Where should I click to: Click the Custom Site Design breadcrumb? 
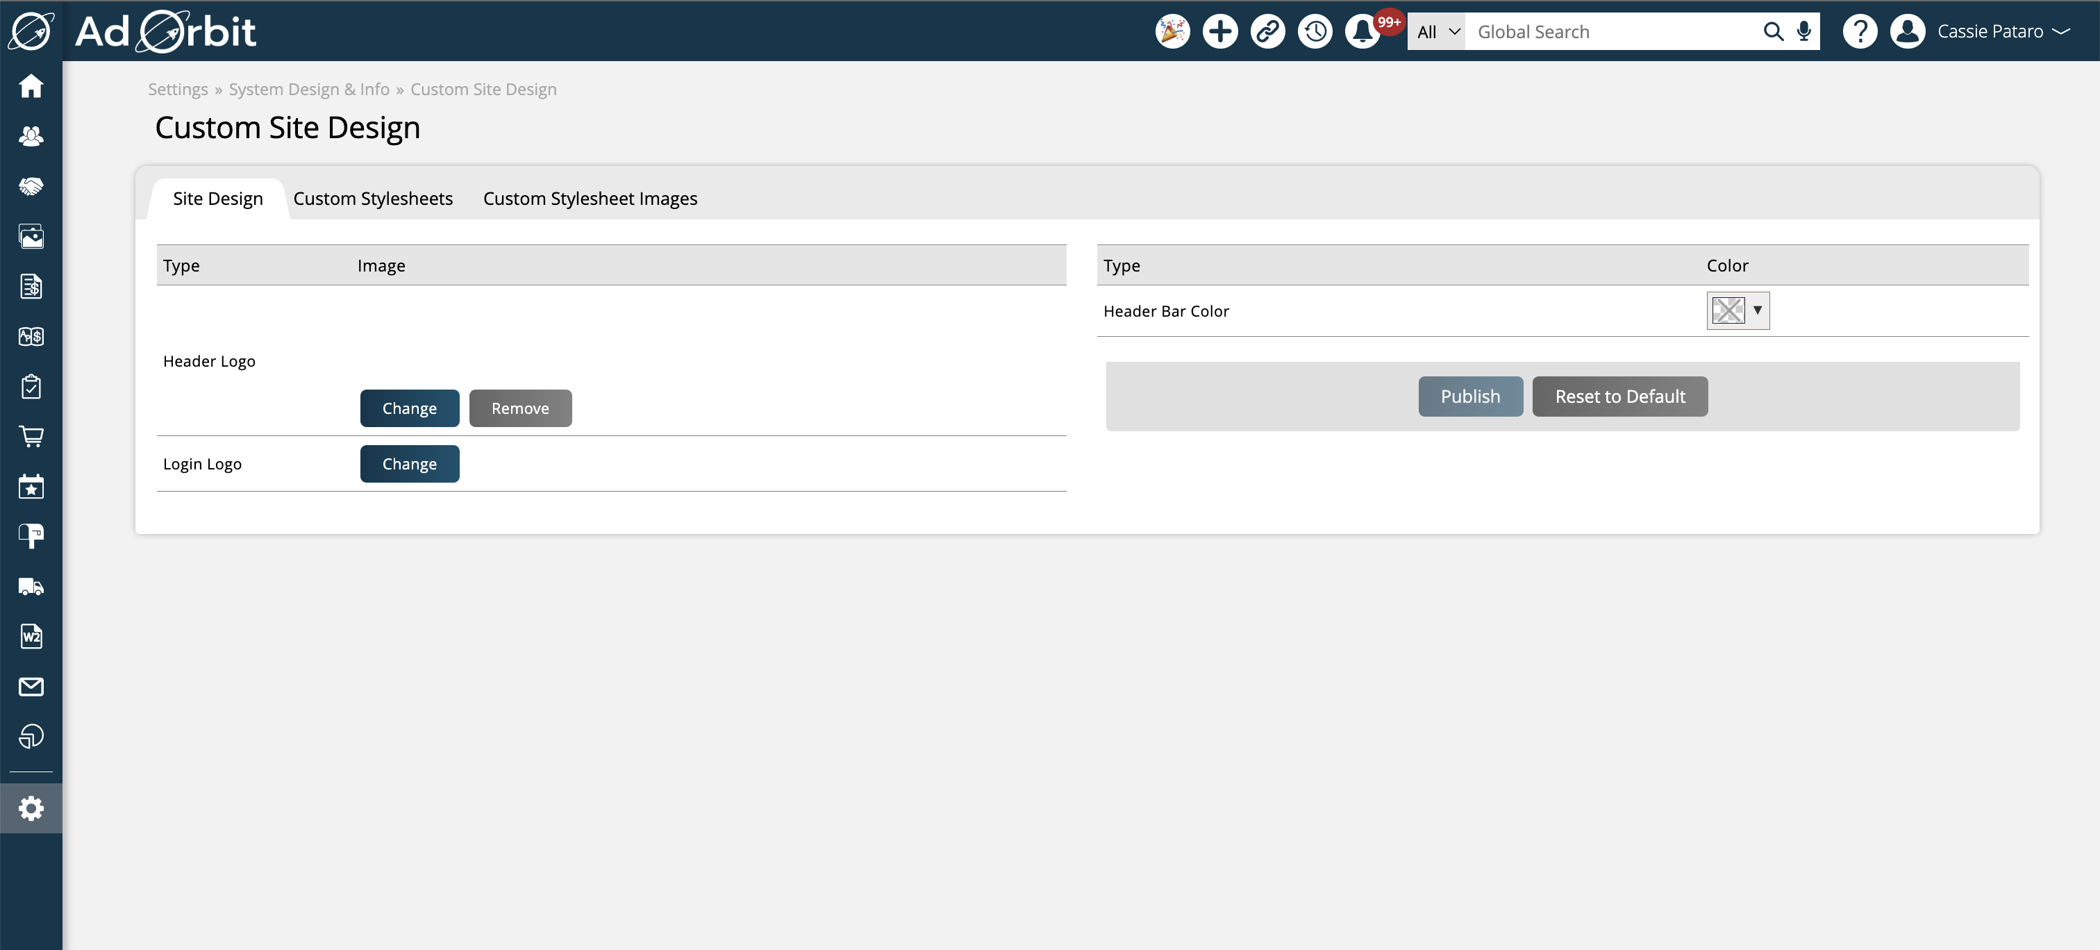click(483, 89)
